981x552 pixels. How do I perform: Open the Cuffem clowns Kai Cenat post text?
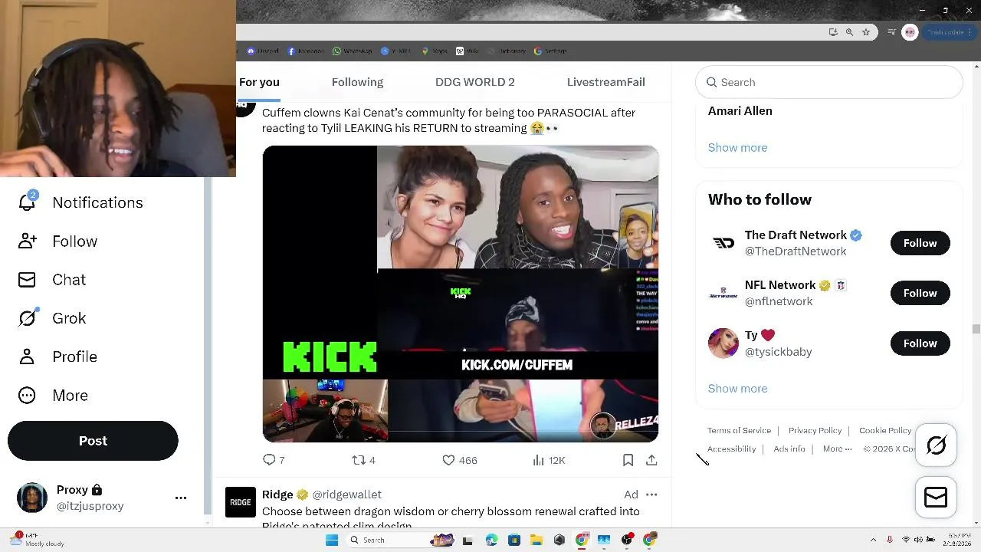448,120
